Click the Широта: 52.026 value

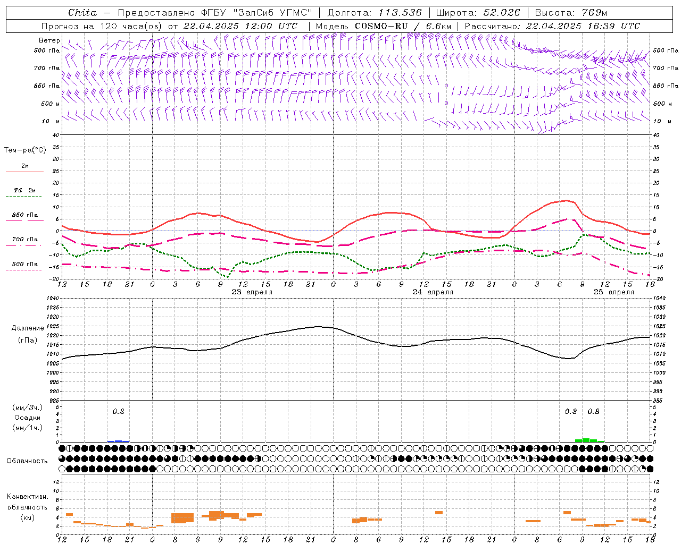[478, 13]
